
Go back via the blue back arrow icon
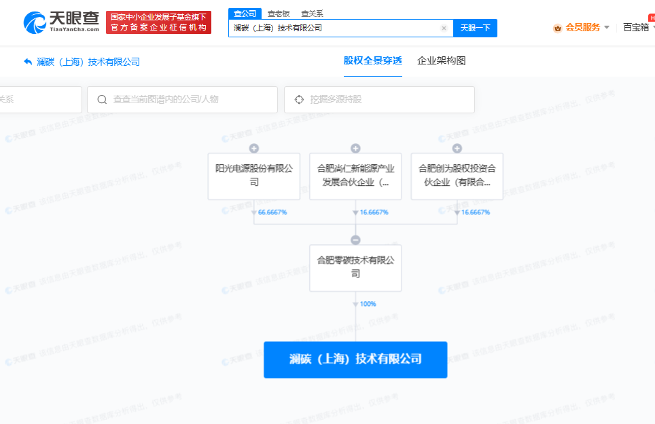coord(28,62)
